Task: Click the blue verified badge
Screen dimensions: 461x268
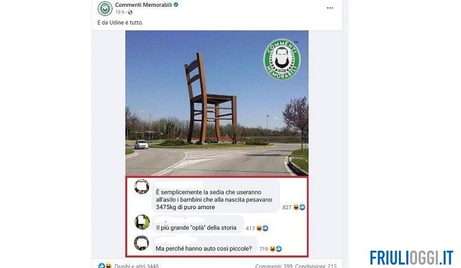Action: pyautogui.click(x=176, y=5)
